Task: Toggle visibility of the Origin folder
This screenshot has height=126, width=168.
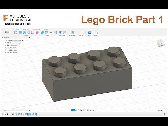Action: (8, 48)
